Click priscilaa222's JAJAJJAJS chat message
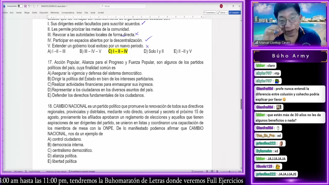The height and width of the screenshot is (185, 329). click(x=276, y=174)
